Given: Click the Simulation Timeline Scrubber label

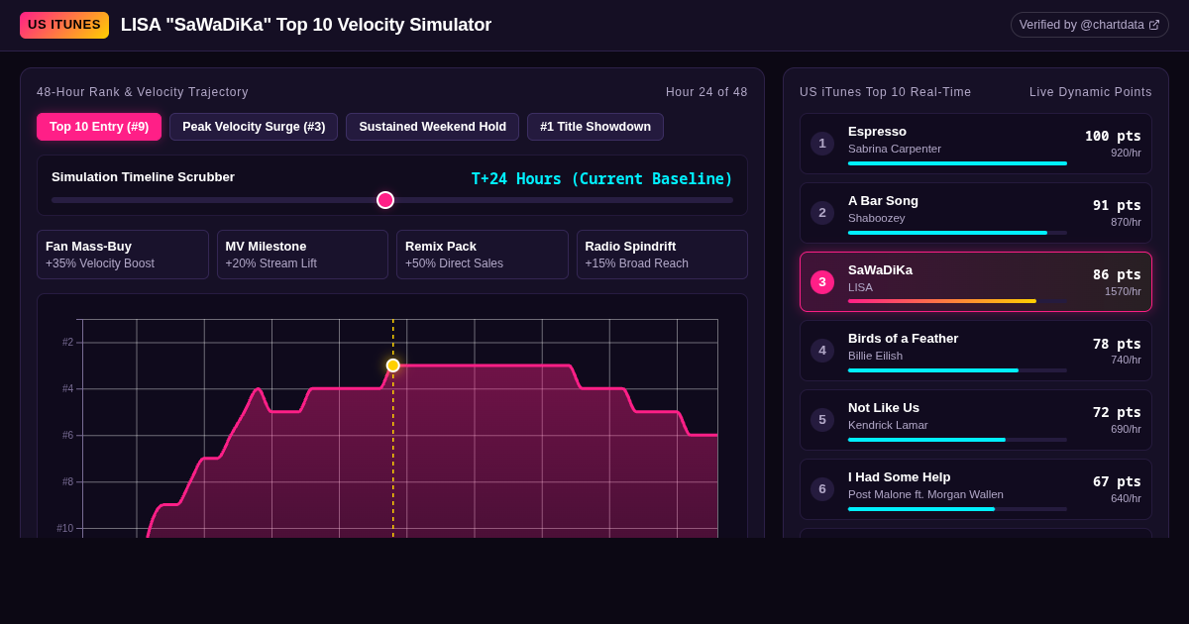Looking at the screenshot, I should tap(143, 177).
